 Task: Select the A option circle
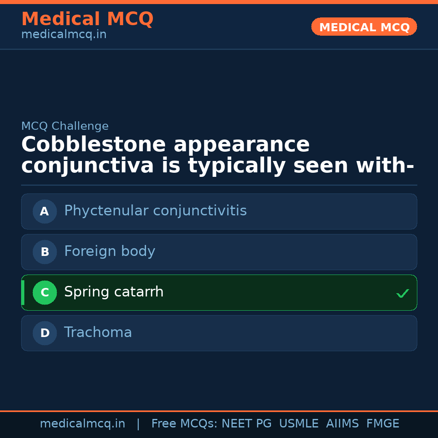45,211
